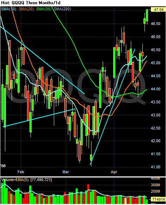Screen dimensions: 166x205
Task: Click the Feb date axis label
Action: click(x=21, y=172)
